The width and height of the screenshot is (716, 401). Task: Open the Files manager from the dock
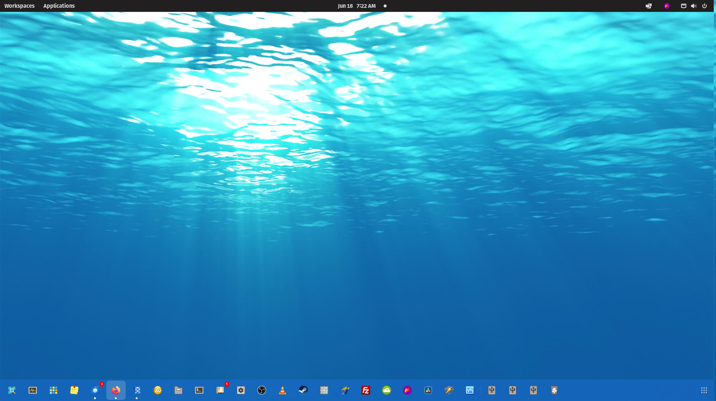(x=178, y=390)
